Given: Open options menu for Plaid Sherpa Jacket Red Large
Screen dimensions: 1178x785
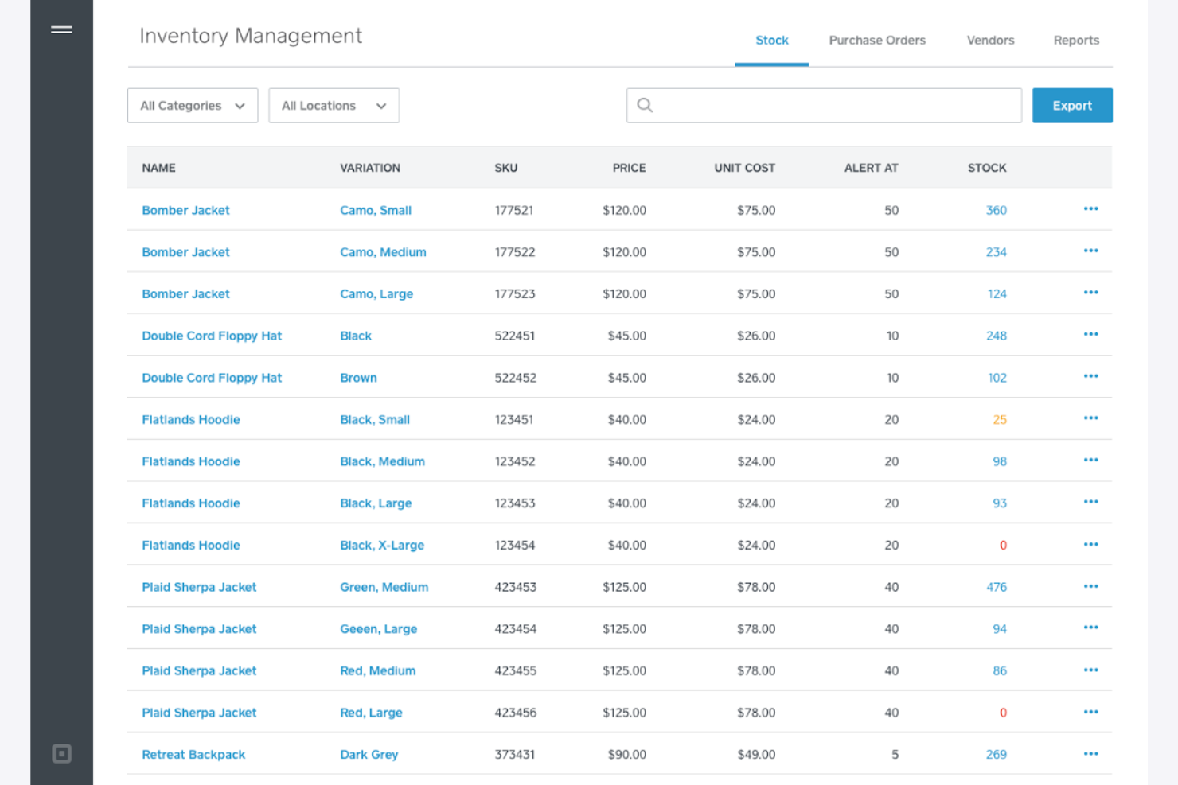Looking at the screenshot, I should (x=1090, y=711).
